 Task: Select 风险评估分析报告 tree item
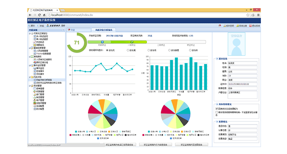click(x=43, y=80)
